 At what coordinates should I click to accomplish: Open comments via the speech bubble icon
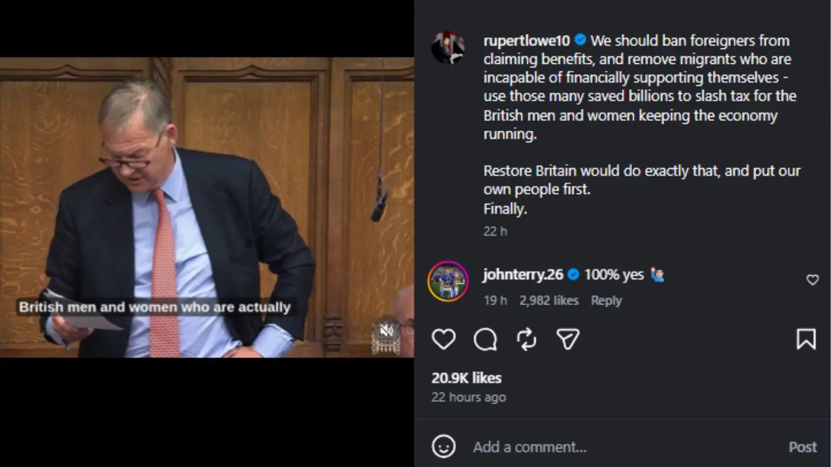point(485,339)
